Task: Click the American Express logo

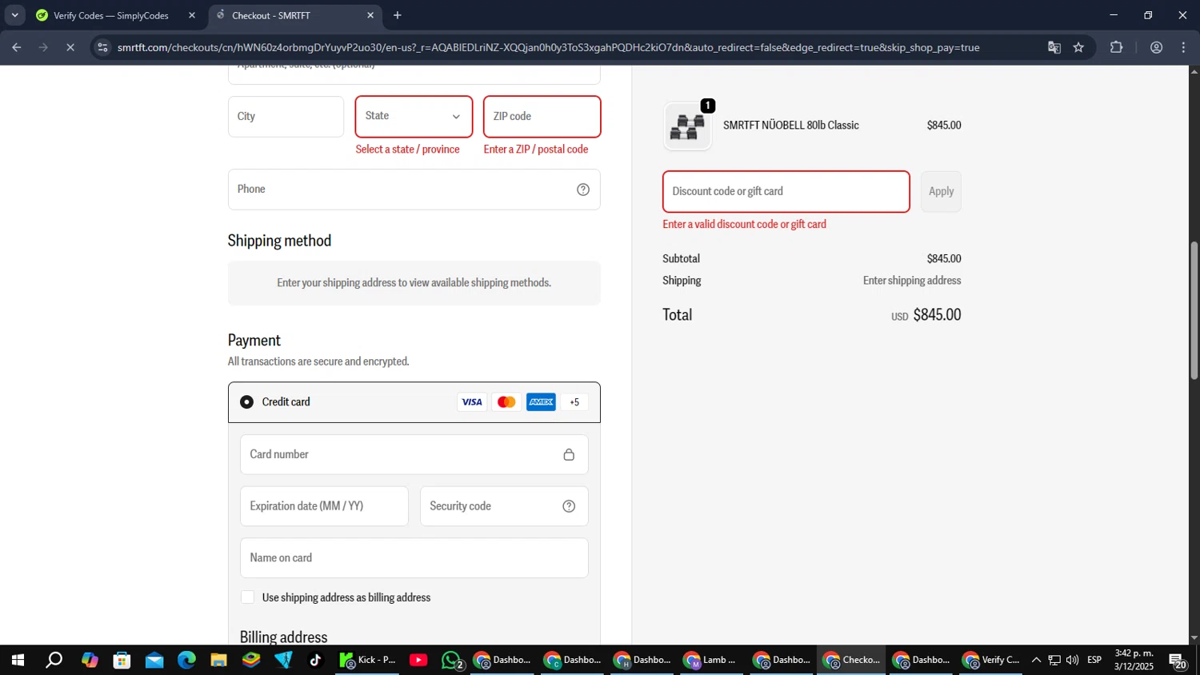Action: 541,402
